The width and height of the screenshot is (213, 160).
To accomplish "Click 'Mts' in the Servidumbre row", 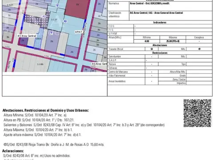I will [183, 56].
